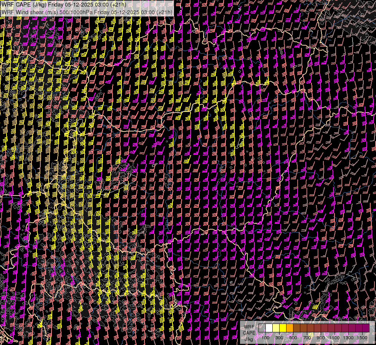Click the pale yellow CAPE legend swatch

pos(276,328)
